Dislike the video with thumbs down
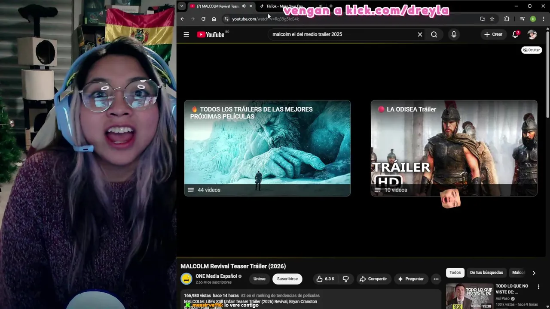 tap(346, 279)
